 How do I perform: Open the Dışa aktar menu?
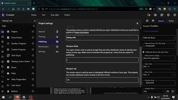pos(55,15)
